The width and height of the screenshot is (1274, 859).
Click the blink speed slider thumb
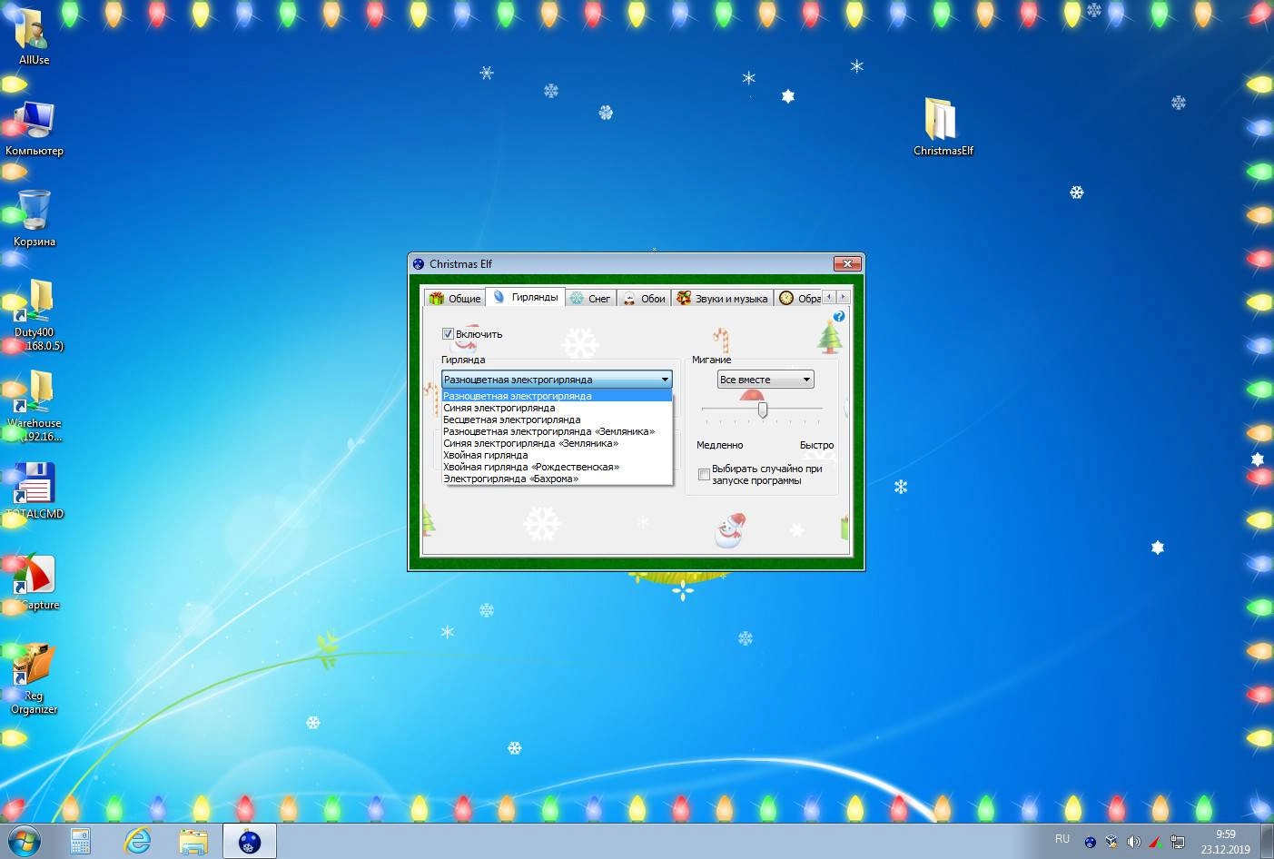(x=763, y=410)
